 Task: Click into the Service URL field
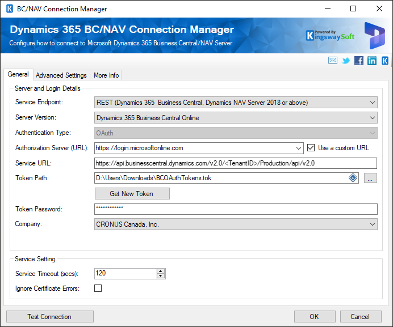236,163
